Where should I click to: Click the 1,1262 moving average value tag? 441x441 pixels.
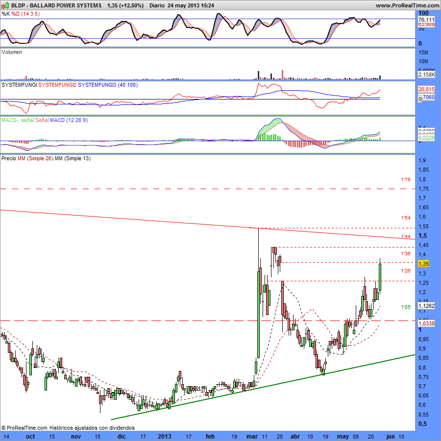[x=426, y=306]
